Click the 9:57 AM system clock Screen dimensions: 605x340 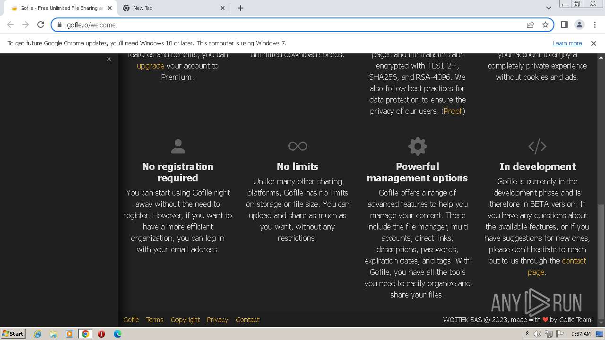(581, 334)
